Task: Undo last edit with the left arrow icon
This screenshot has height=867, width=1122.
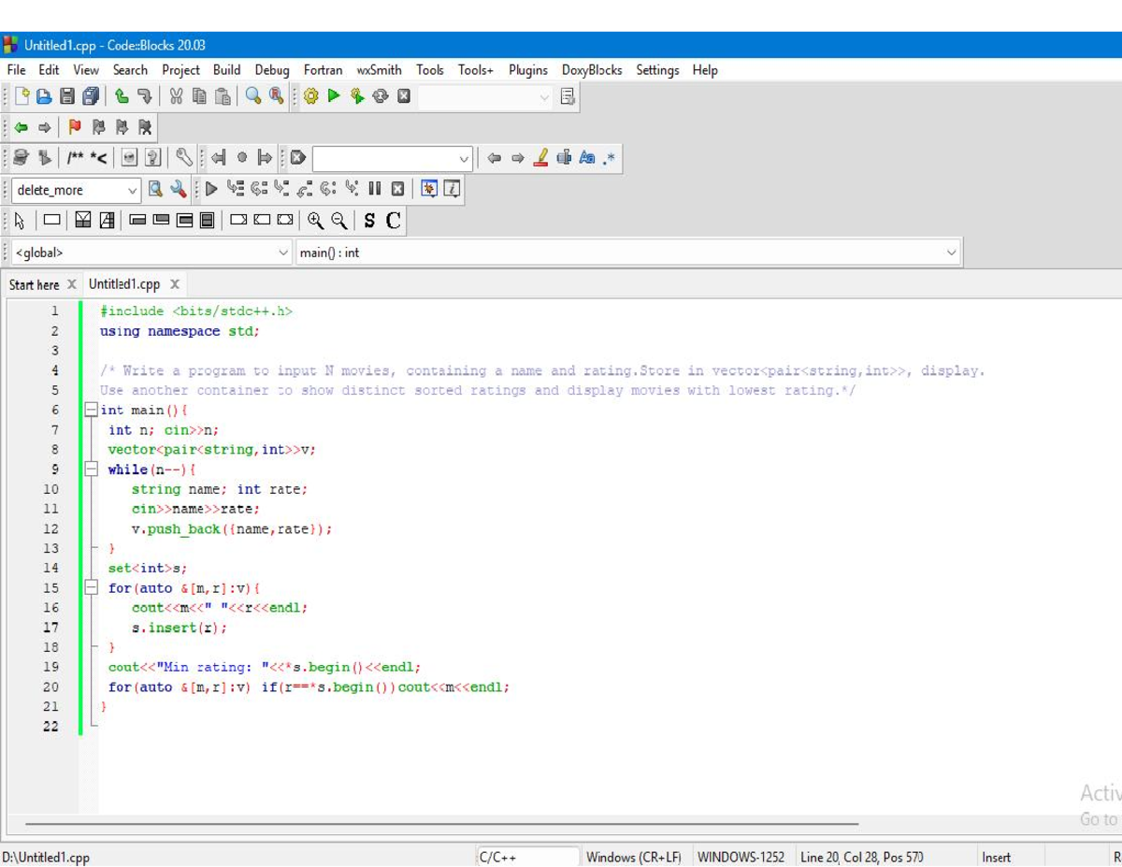Action: pyautogui.click(x=122, y=95)
